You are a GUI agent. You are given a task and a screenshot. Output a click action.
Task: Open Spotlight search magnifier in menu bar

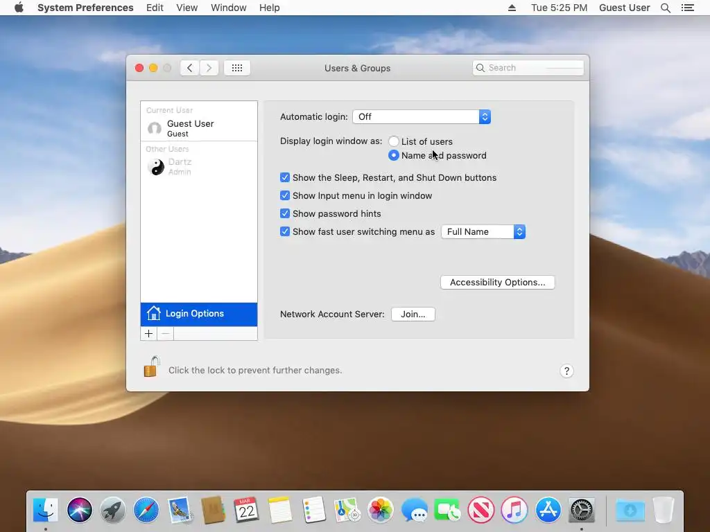(x=665, y=8)
